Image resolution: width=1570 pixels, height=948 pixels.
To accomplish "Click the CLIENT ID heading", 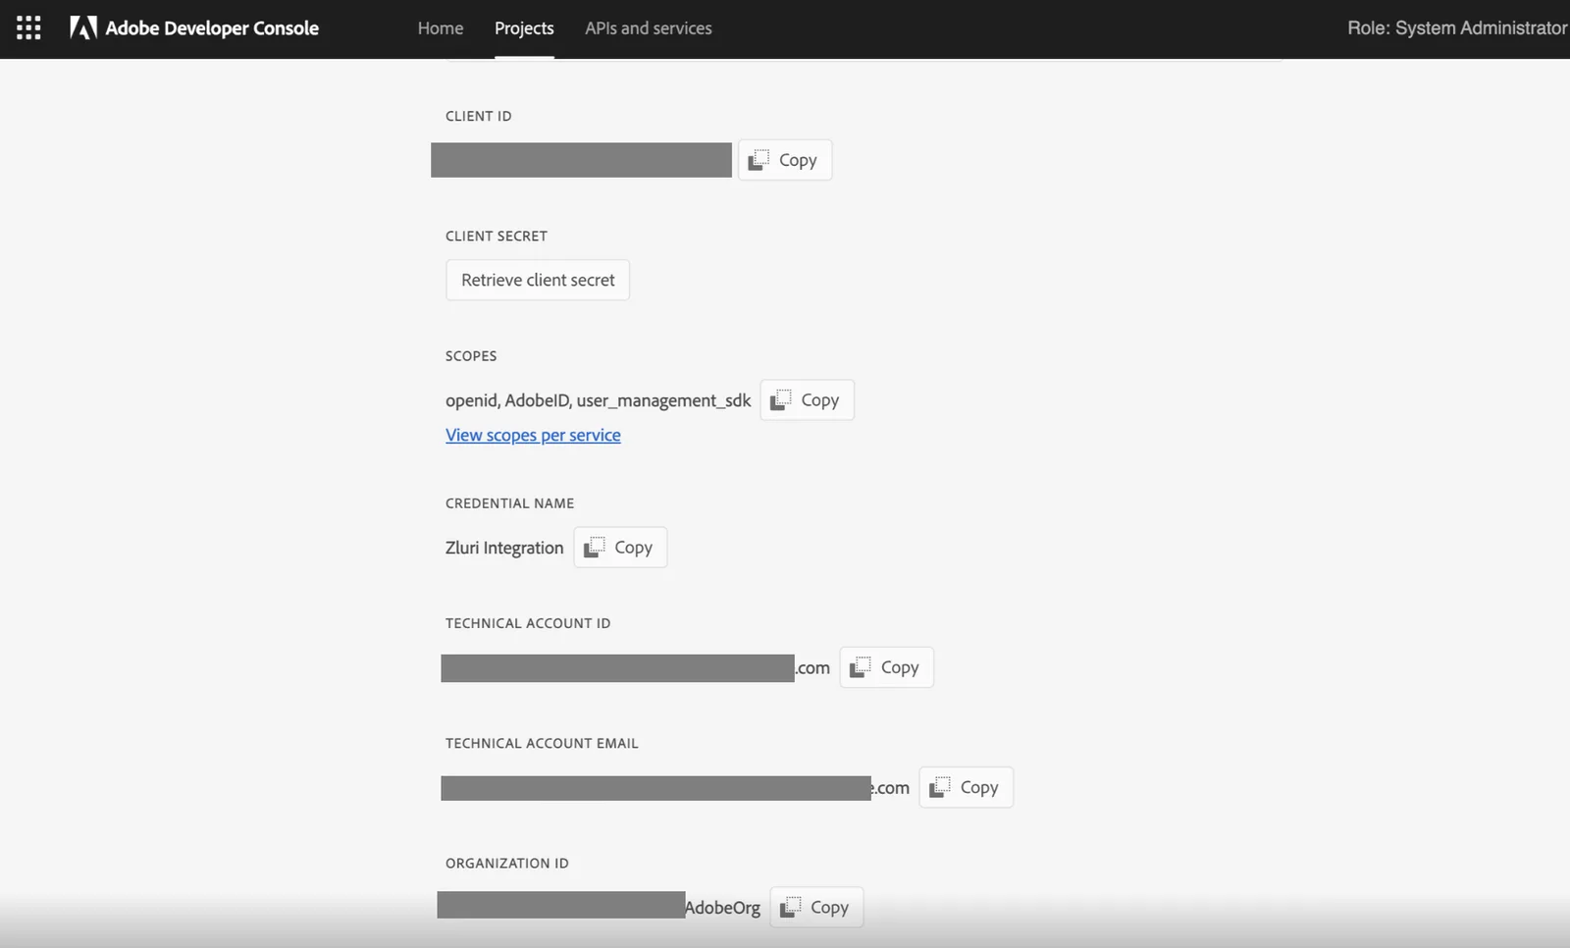I will pos(479,116).
